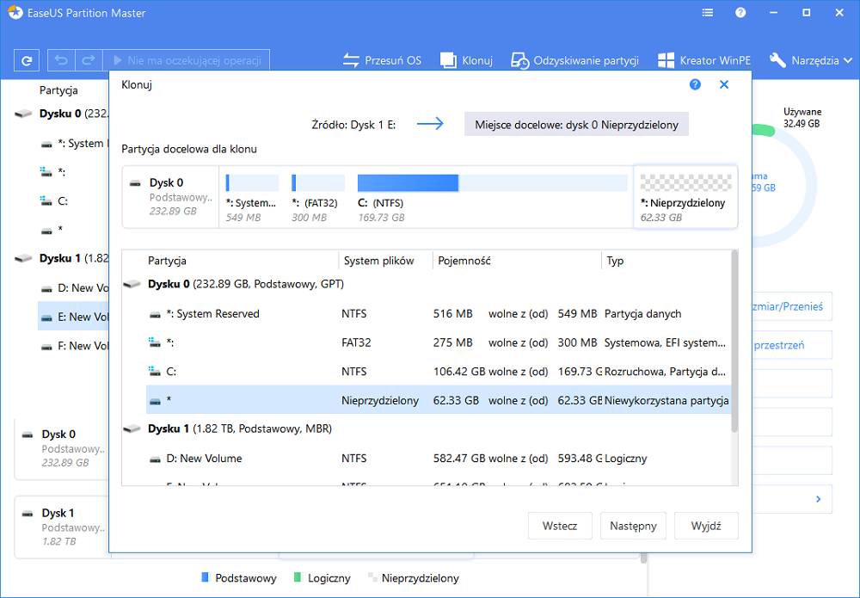The height and width of the screenshot is (598, 860).
Task: Click the przestrzeń option in right panel
Action: 791,345
